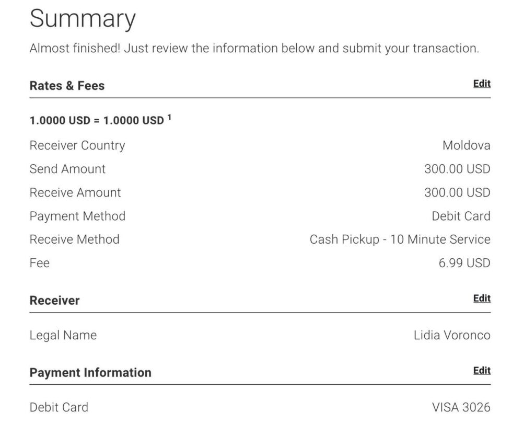Edit the Payment Information section

481,371
